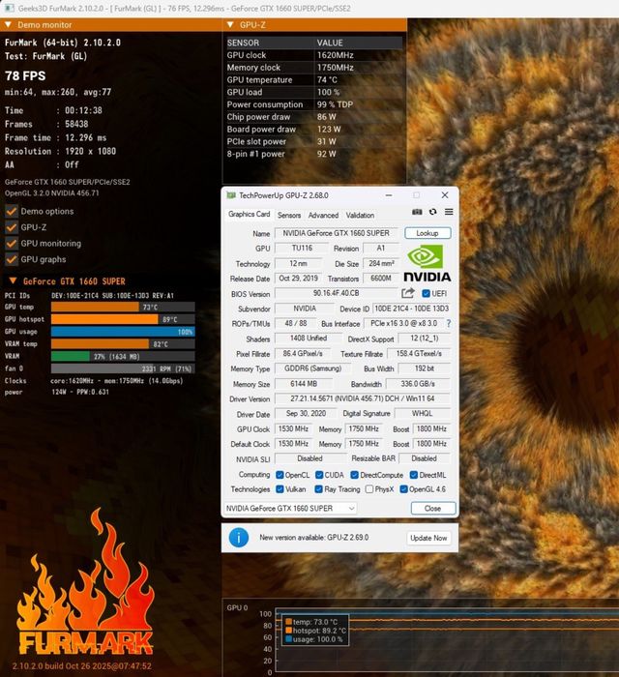The height and width of the screenshot is (677, 619).
Task: Toggle the CUDA checkbox
Action: click(x=319, y=475)
